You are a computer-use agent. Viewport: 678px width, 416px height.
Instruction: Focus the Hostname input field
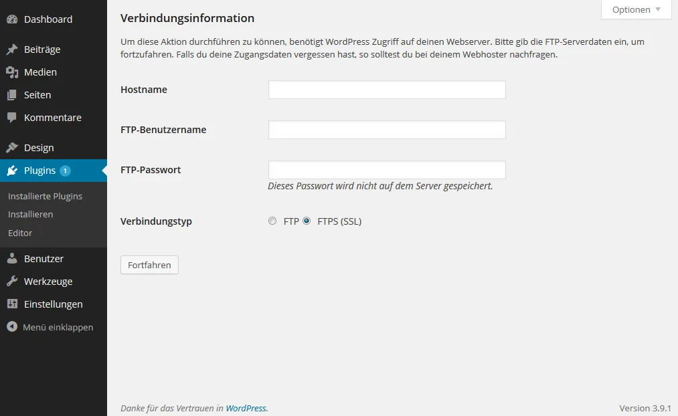pyautogui.click(x=387, y=90)
